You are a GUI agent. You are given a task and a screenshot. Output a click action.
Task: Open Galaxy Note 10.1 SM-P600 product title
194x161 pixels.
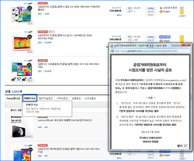click(x=65, y=37)
